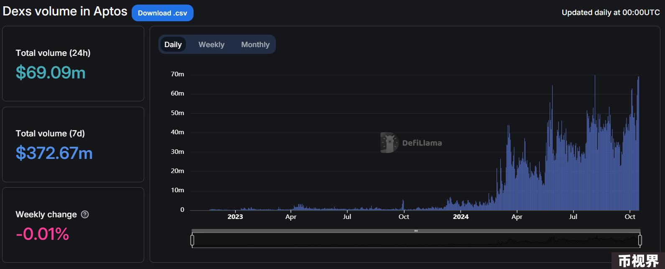Click the $372.67m seven-day volume value

pyautogui.click(x=54, y=153)
